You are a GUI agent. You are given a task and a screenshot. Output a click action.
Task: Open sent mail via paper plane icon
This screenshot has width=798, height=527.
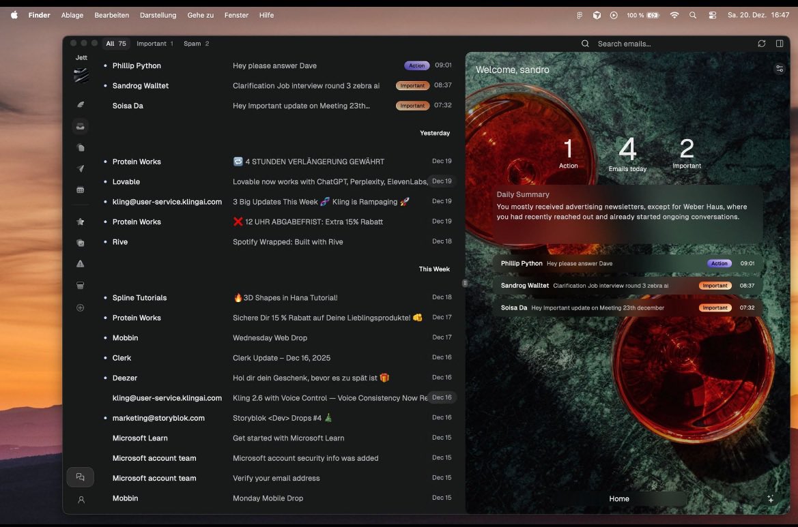click(x=81, y=168)
